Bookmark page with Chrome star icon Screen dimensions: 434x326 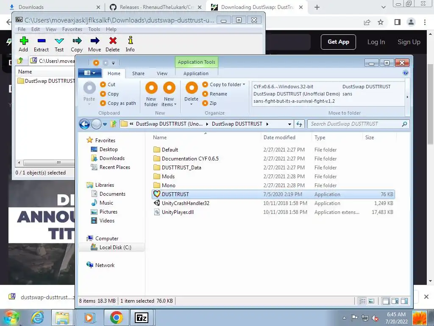pos(381,22)
